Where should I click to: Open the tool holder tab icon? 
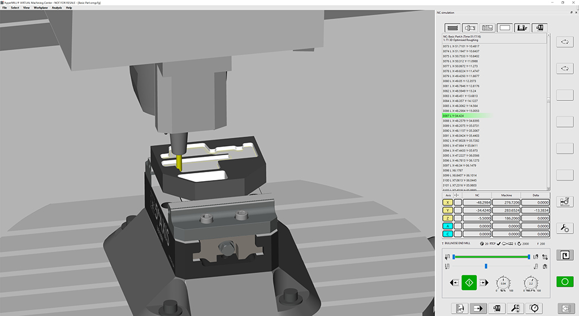tap(470, 28)
